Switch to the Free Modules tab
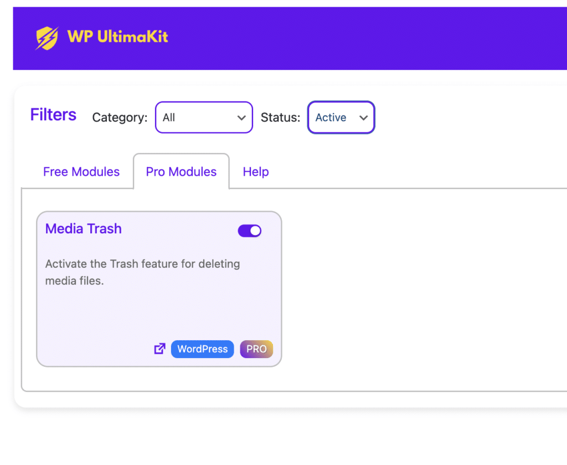Screen dimensions: 567x465 pyautogui.click(x=81, y=172)
